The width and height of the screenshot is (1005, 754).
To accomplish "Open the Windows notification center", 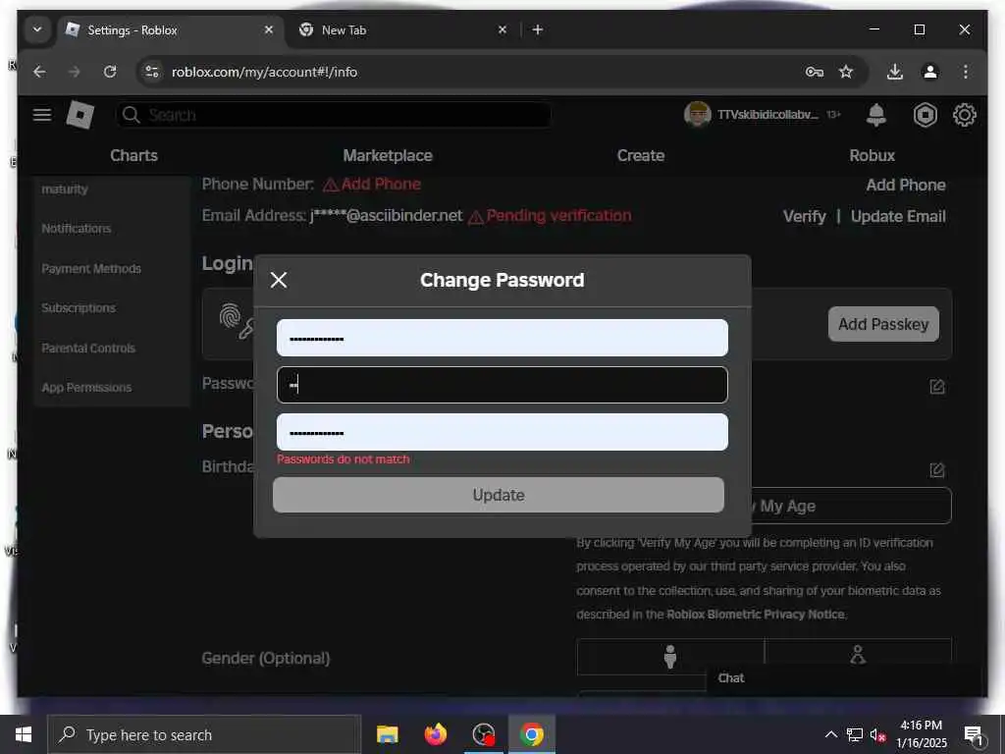I will (974, 735).
